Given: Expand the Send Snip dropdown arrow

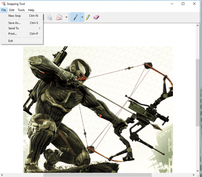Looking at the screenshot, I should click(66, 17).
